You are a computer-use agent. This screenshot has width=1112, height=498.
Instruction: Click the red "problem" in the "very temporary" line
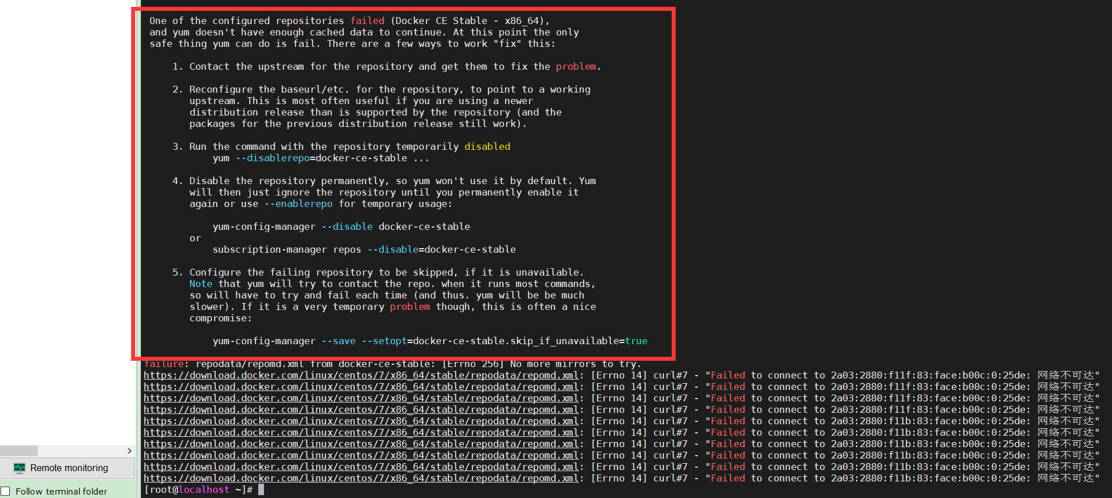[x=410, y=306]
